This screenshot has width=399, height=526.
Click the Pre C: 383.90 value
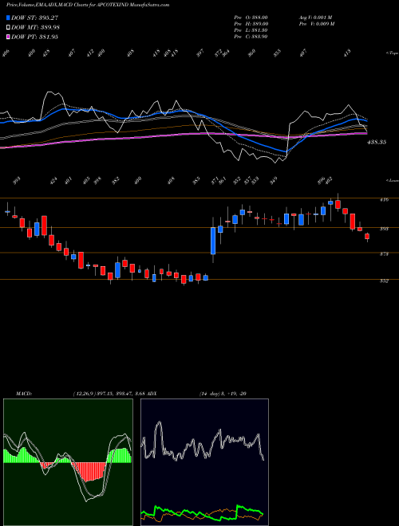pos(251,37)
